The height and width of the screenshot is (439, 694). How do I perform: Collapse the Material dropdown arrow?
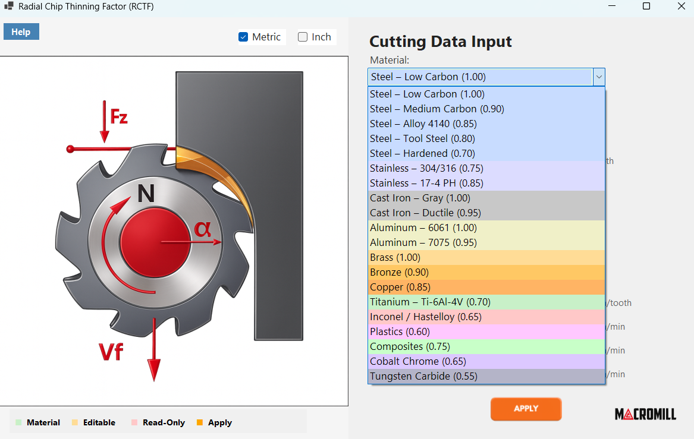[x=599, y=77]
